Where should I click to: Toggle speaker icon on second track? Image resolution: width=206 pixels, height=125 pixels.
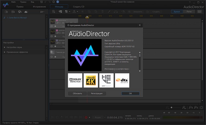(51, 36)
